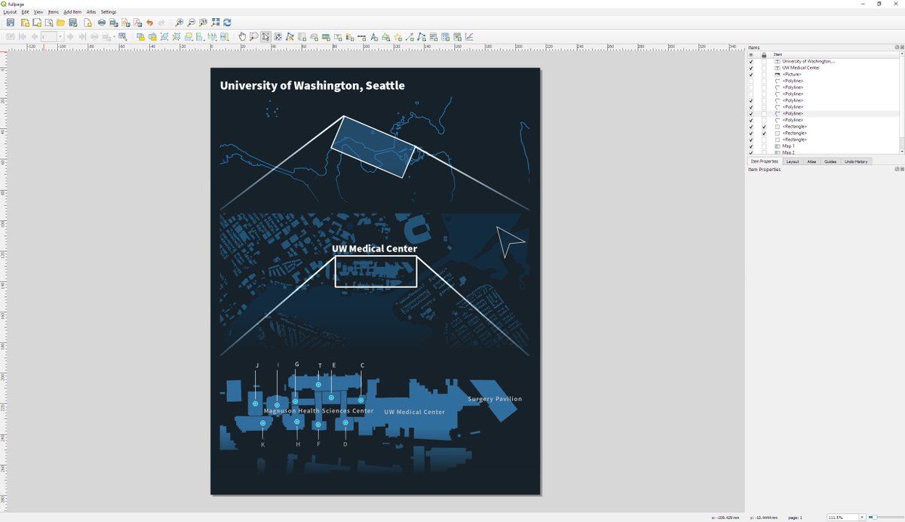905x522 pixels.
Task: Open the View menu
Action: pos(38,12)
